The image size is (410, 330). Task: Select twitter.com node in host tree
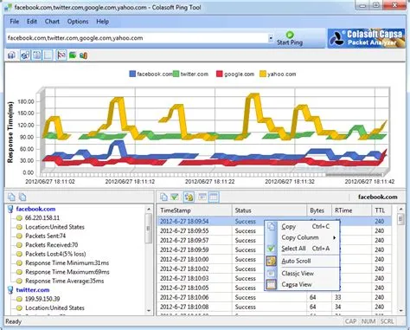pyautogui.click(x=33, y=289)
